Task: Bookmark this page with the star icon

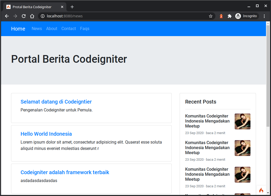Action: point(211,16)
